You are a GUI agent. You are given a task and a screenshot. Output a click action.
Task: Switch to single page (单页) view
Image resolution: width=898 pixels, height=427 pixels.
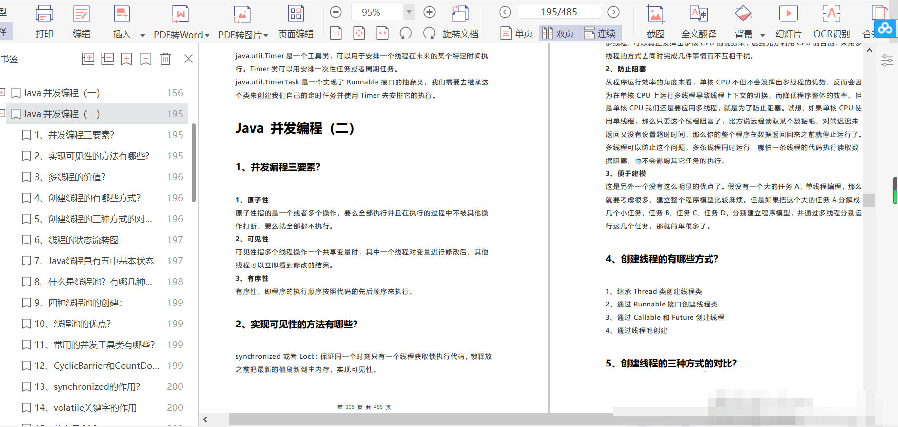(517, 33)
